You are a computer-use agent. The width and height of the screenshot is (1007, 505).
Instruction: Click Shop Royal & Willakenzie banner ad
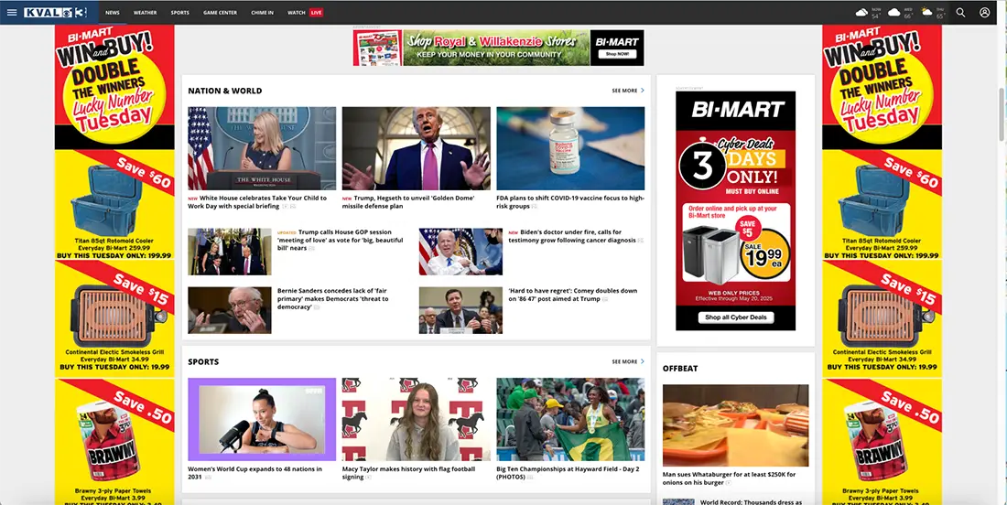(498, 48)
